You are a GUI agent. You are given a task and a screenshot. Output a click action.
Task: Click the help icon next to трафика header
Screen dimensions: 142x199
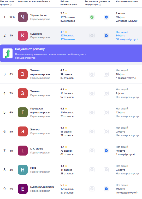[x=11, y=4]
